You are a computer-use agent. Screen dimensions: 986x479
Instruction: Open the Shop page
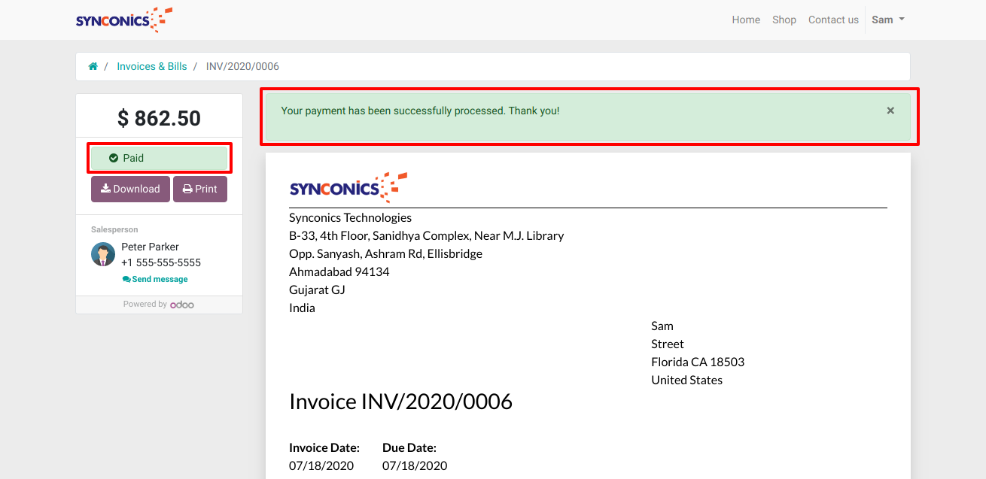[784, 20]
